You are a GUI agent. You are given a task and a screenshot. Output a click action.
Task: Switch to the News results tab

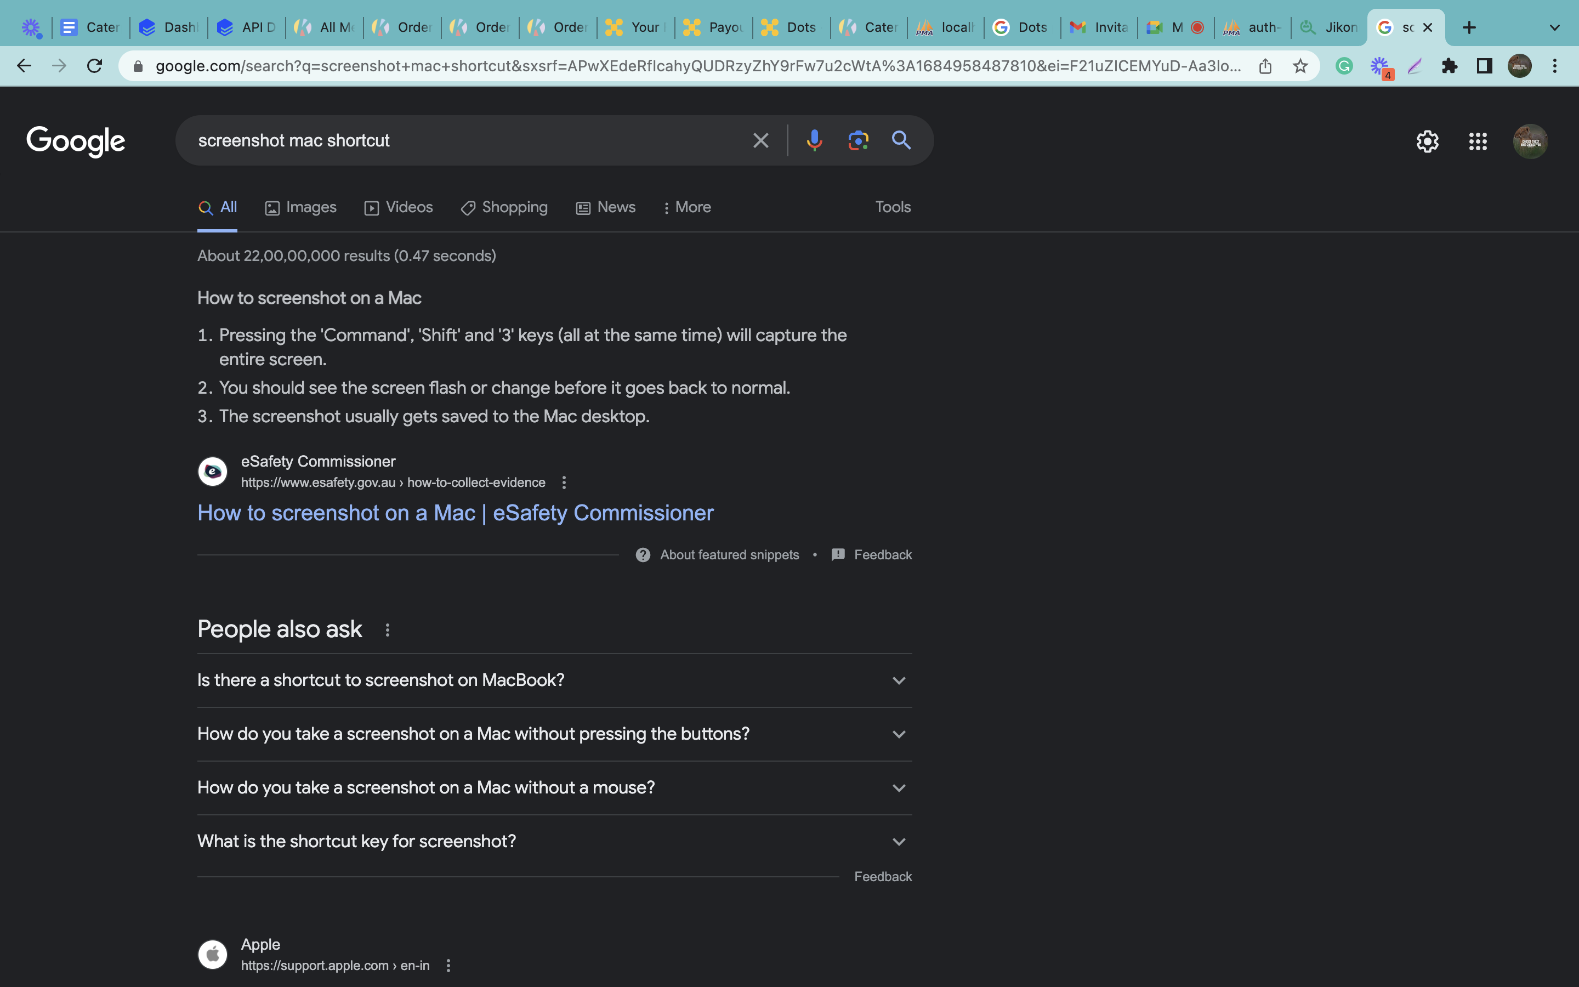pos(605,208)
